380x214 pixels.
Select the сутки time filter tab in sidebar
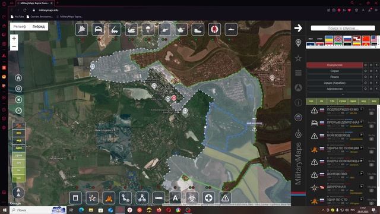[x=343, y=101]
